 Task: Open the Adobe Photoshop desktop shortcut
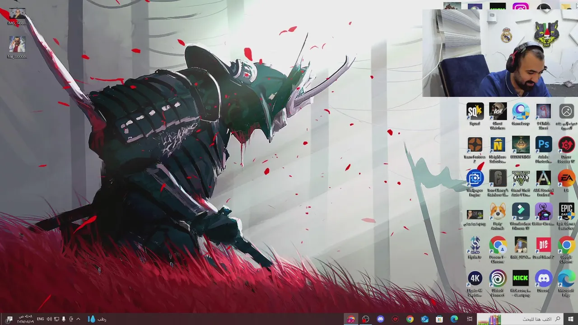click(x=543, y=150)
